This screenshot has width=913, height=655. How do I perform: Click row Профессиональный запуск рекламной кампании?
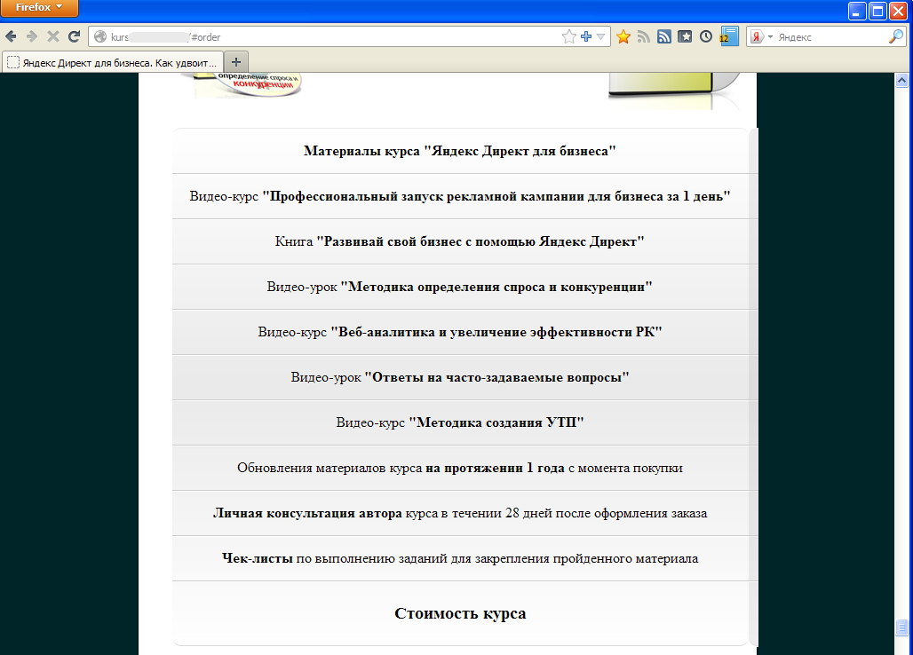tap(460, 196)
